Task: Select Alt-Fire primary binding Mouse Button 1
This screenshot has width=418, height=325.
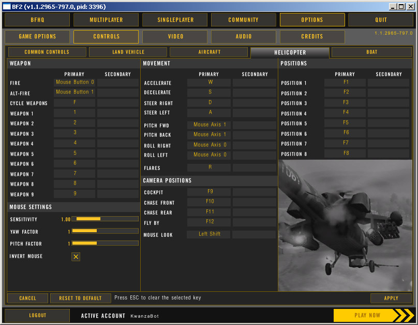Action: click(74, 92)
